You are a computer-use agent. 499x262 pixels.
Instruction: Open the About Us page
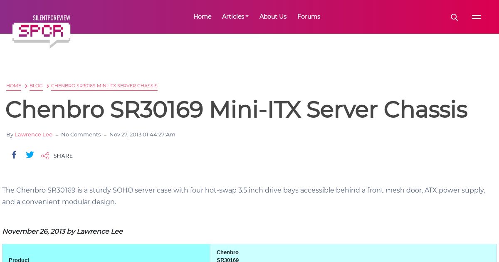pos(273,17)
